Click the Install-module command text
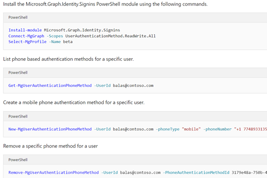Viewport: 267px width, 178px height. point(25,30)
